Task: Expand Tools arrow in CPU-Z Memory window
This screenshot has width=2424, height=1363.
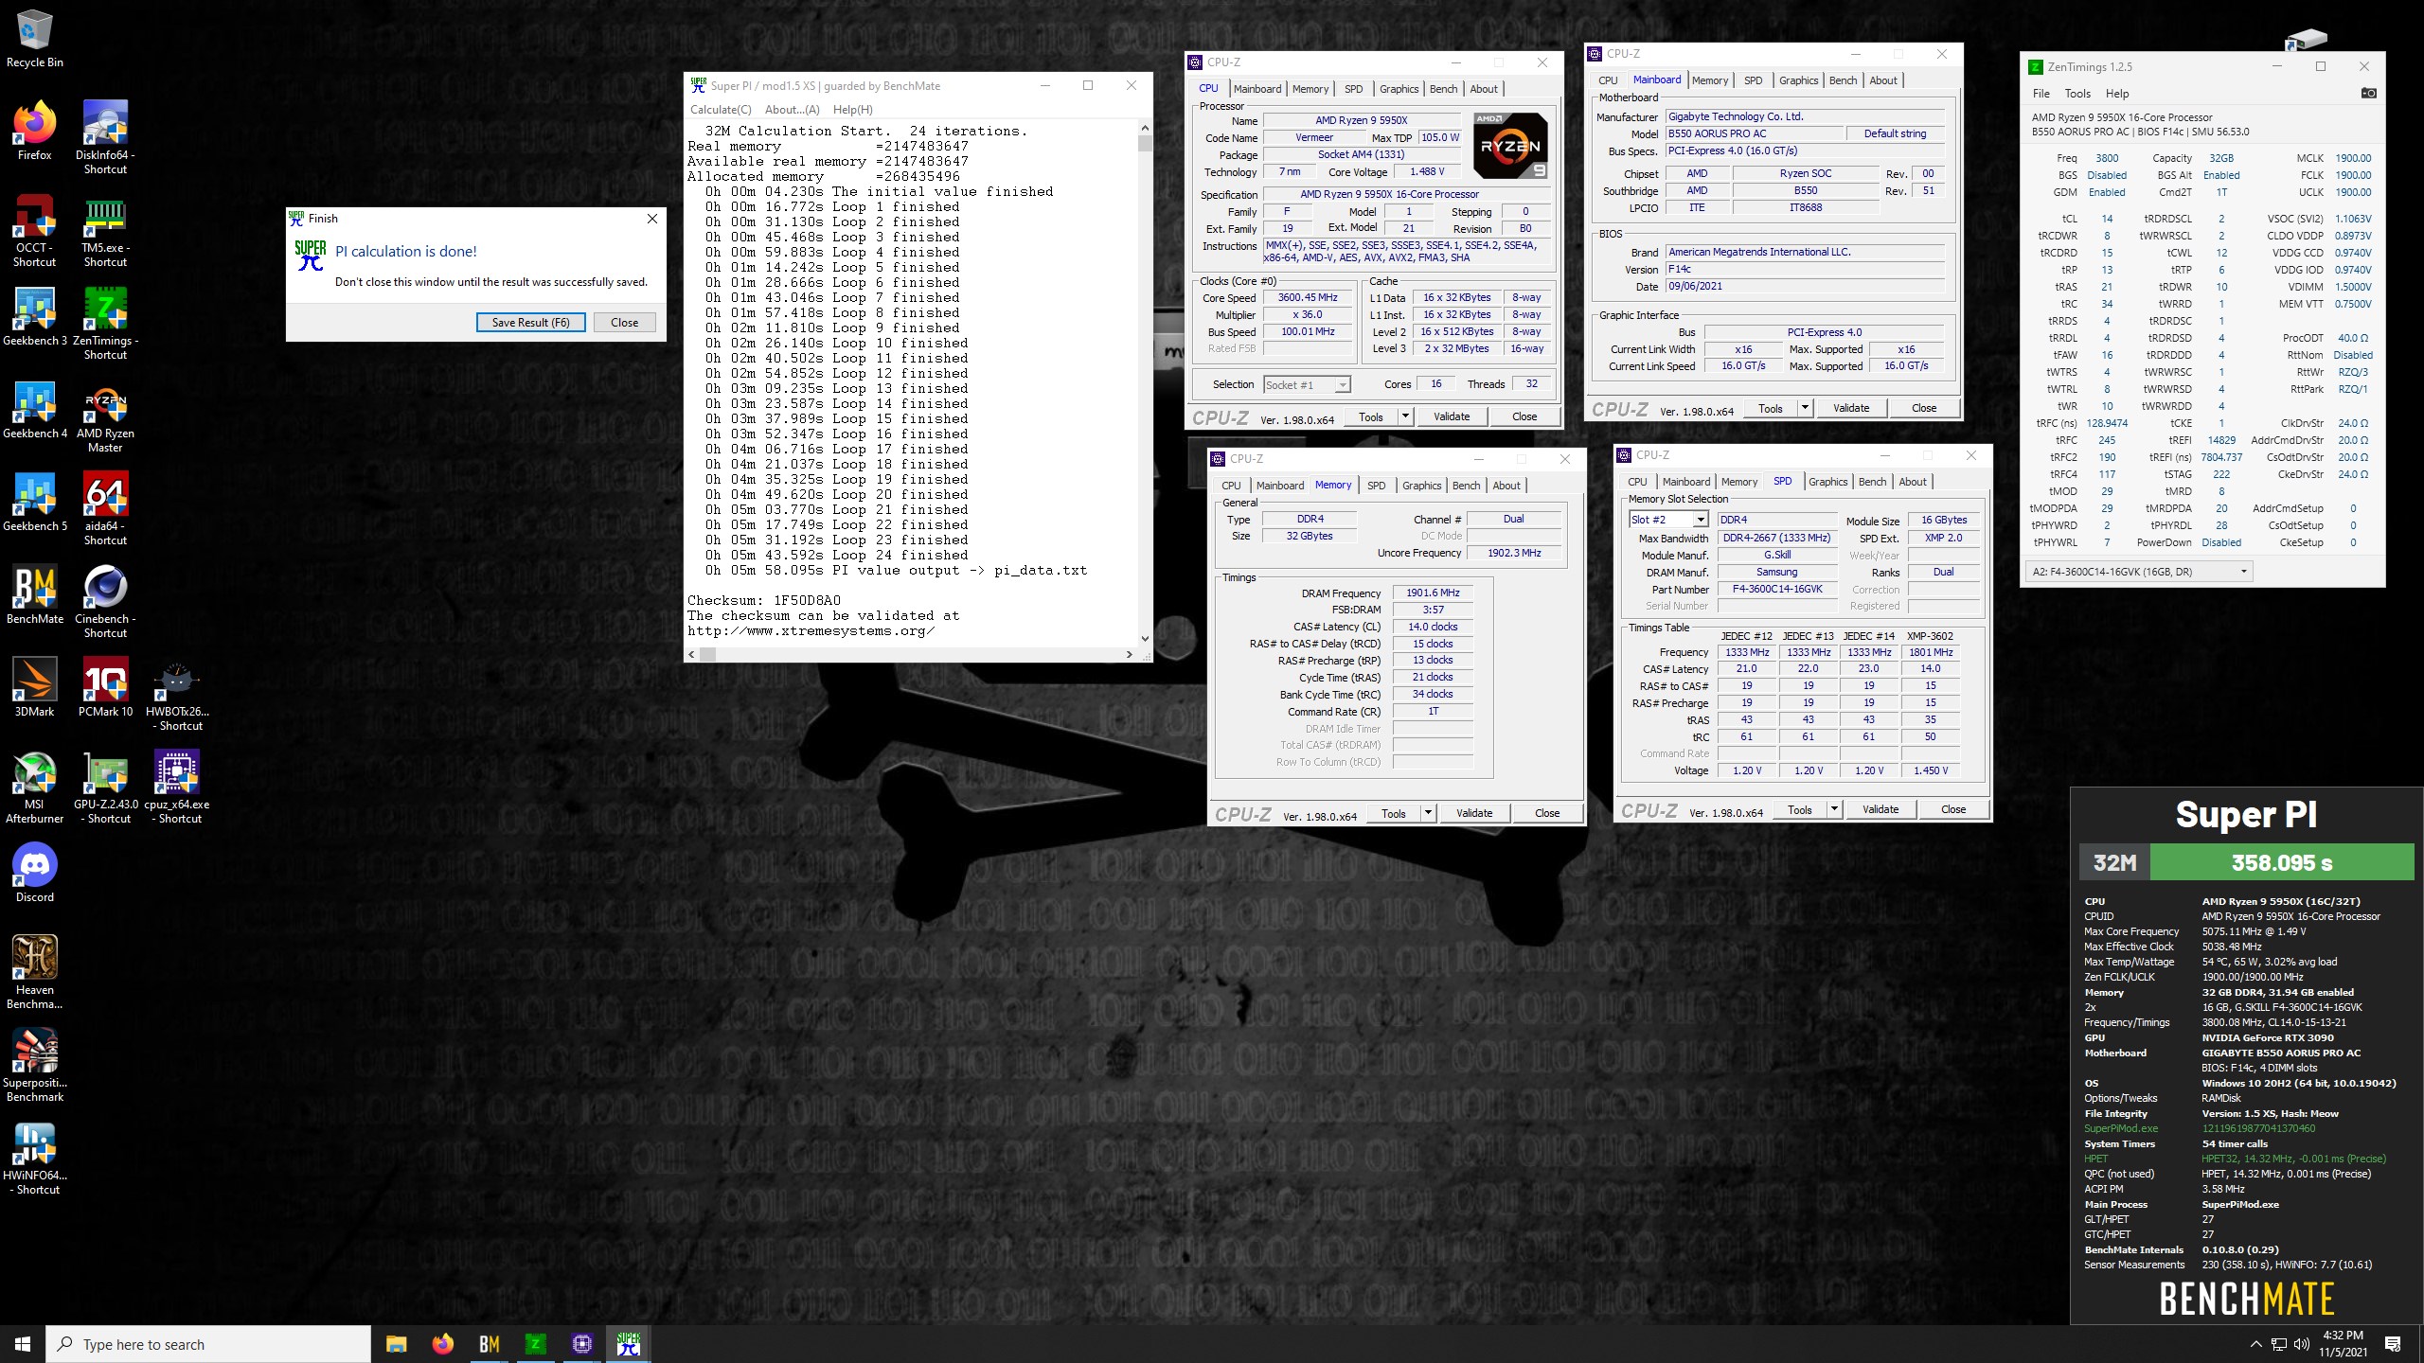Action: click(x=1428, y=813)
